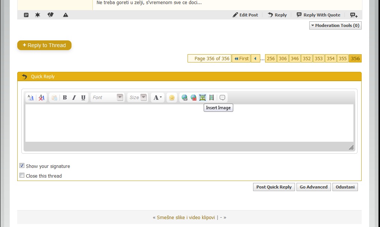Go to page 355 in pagination
This screenshot has width=380, height=227.
[343, 58]
